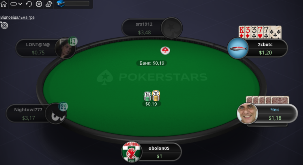This screenshot has height=165, width=303.
Task: Click LONT@N@ player avatar
Action: click(65, 48)
